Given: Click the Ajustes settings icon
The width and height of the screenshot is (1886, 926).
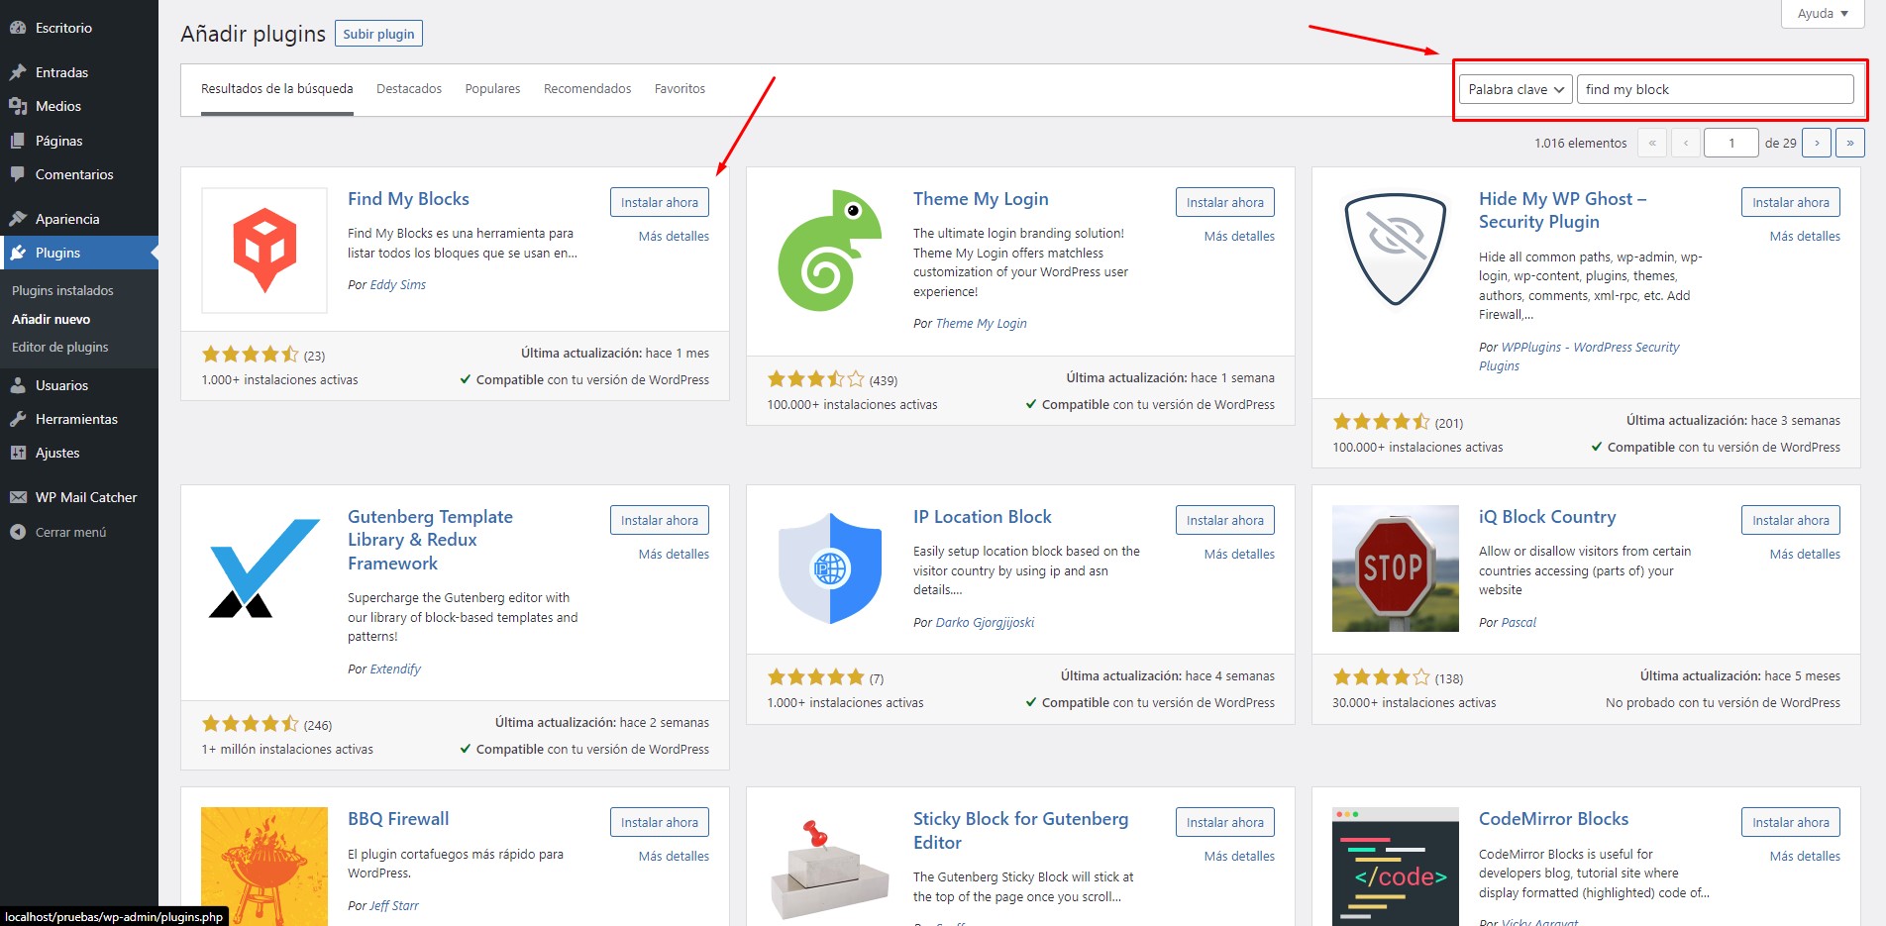Looking at the screenshot, I should pos(18,453).
